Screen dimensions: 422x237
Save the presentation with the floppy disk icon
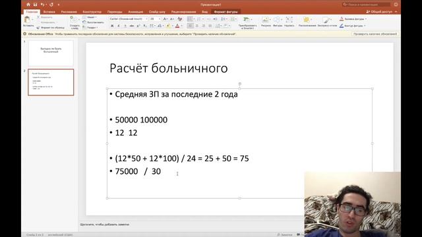[x=35, y=5]
